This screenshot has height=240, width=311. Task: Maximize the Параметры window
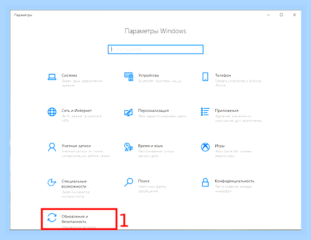tap(281, 15)
